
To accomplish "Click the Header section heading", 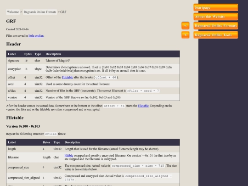I will point(14,44).
